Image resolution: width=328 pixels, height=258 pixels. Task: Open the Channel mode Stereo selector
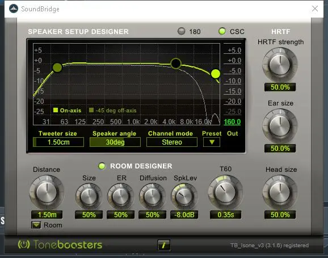pos(172,142)
